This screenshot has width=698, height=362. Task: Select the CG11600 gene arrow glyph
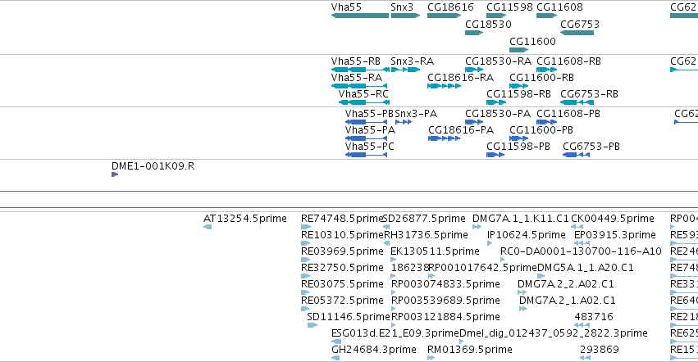click(x=519, y=50)
